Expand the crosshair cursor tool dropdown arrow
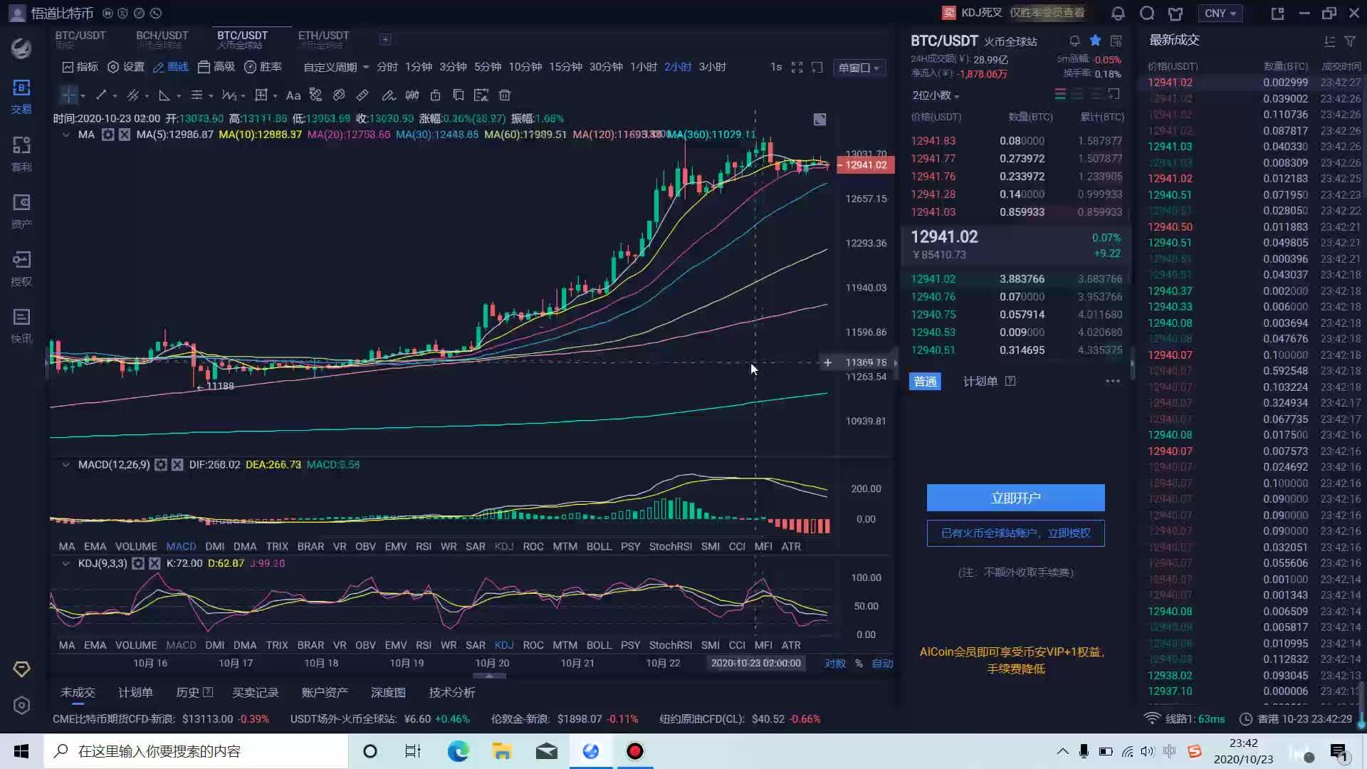Image resolution: width=1367 pixels, height=769 pixels. pos(83,95)
